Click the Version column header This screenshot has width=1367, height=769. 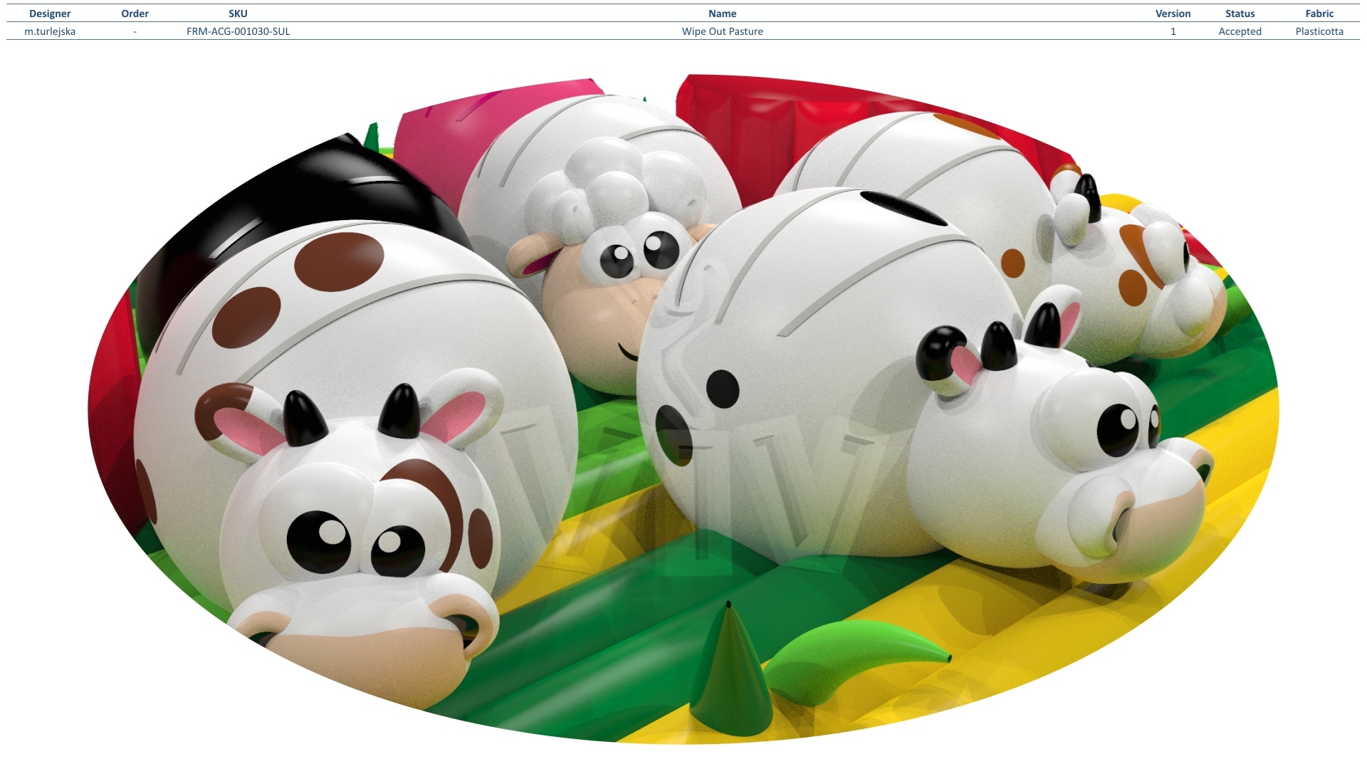click(1173, 14)
